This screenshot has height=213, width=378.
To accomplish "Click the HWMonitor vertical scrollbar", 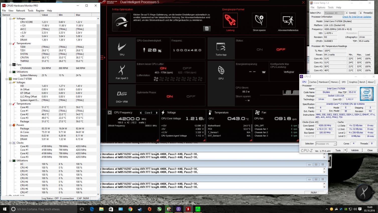I will (98, 106).
